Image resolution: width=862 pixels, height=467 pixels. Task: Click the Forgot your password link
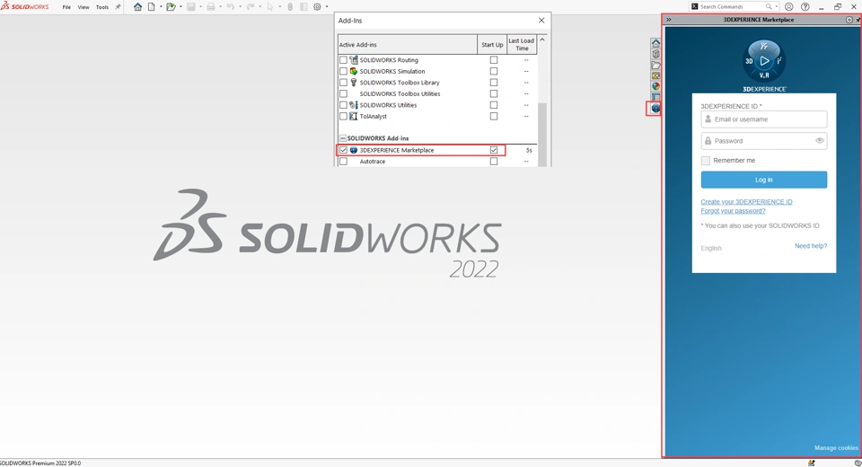point(733,211)
